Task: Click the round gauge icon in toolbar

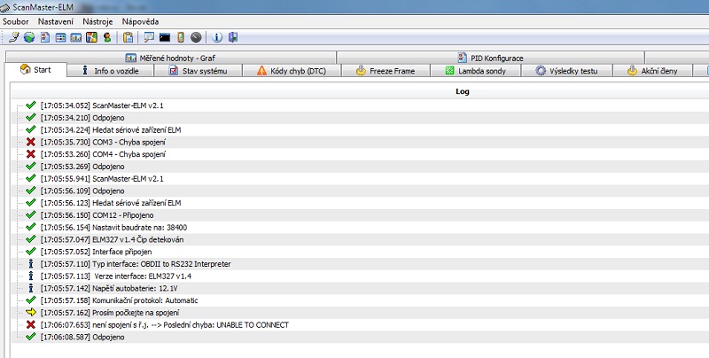Action: coord(195,37)
